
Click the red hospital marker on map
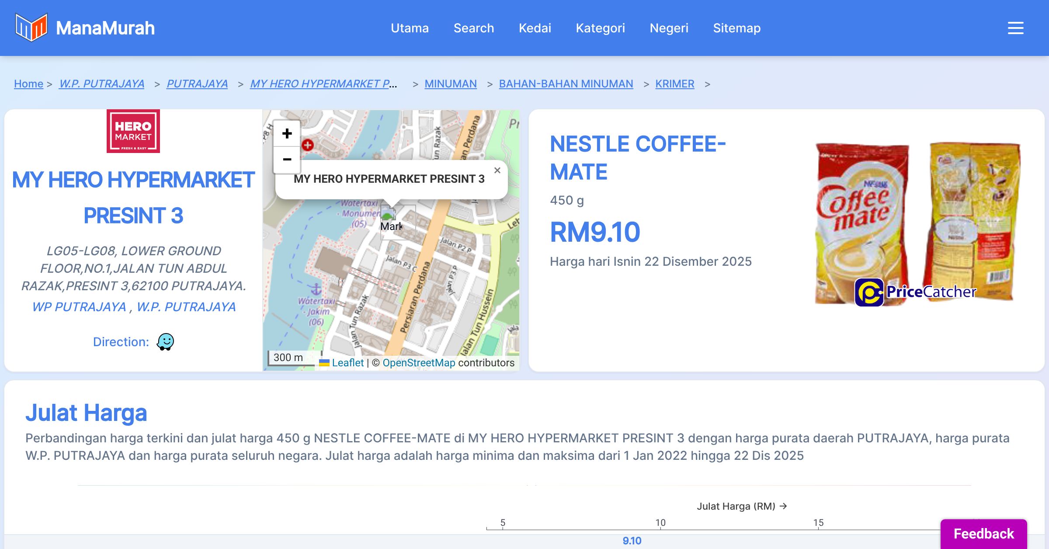click(308, 145)
